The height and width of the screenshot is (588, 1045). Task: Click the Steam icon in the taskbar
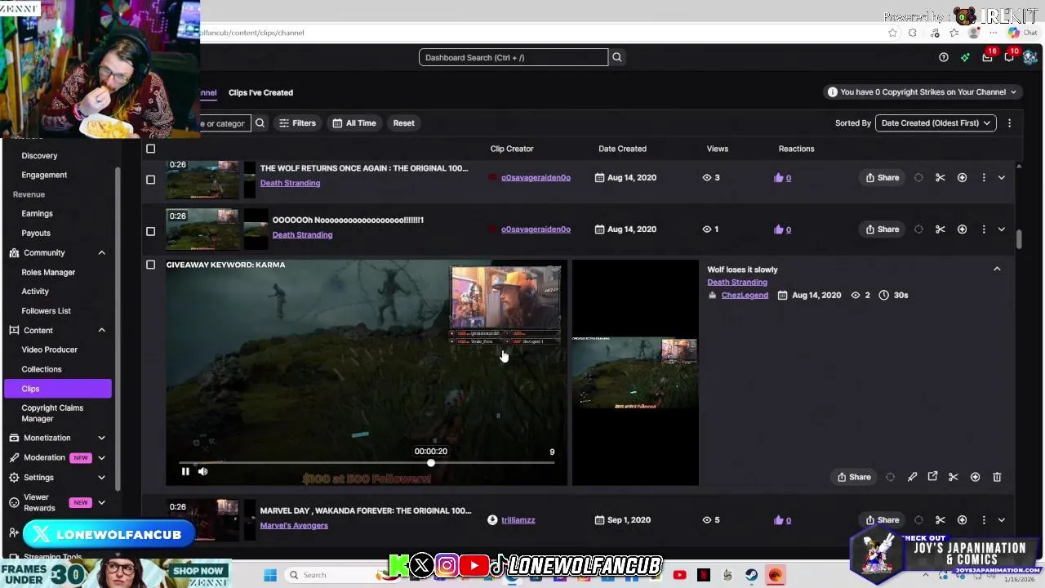pos(751,575)
